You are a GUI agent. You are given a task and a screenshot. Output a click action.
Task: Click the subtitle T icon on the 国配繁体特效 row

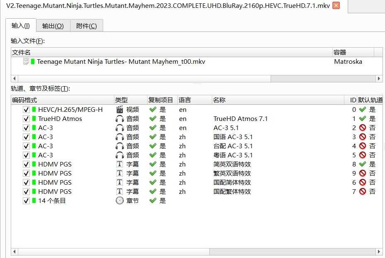click(x=119, y=191)
